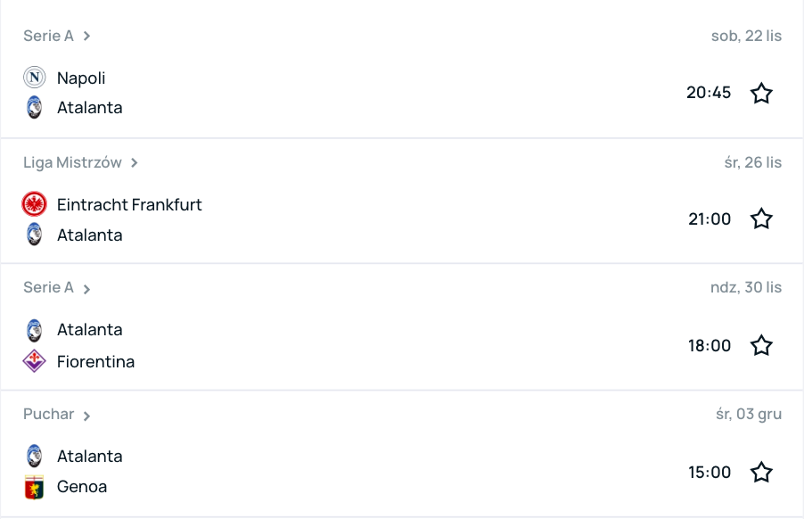Toggle favorite star for Eintracht Frankfurt match

(x=761, y=219)
